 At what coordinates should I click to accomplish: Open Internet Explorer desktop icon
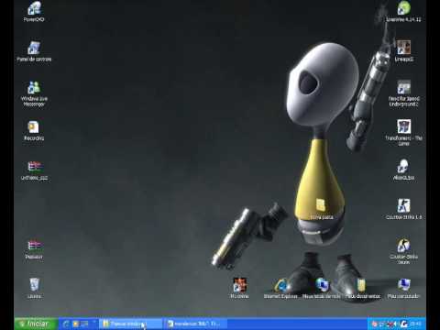pos(280,288)
